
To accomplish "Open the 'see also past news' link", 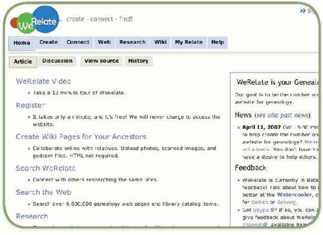I will pos(282,115).
